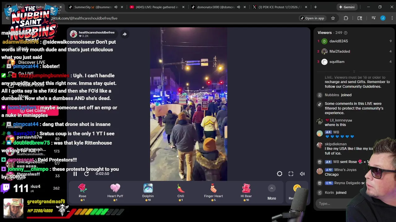Send a Hi Bear gift
The image size is (396, 222).
pyautogui.click(x=246, y=192)
